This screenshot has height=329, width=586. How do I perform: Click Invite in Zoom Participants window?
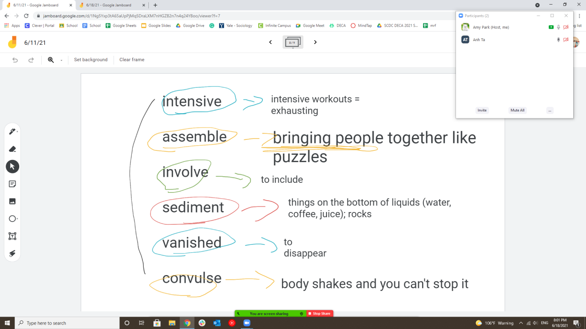pyautogui.click(x=482, y=110)
